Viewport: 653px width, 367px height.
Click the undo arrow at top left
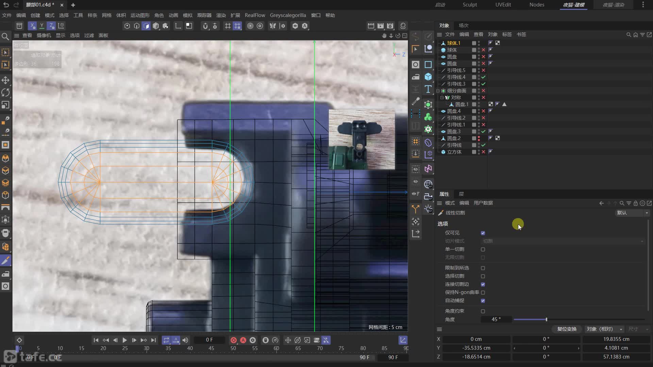(6, 5)
